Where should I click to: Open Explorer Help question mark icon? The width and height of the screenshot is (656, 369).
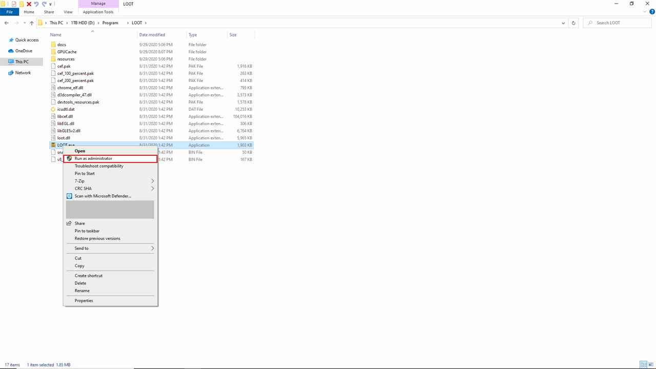tap(651, 12)
